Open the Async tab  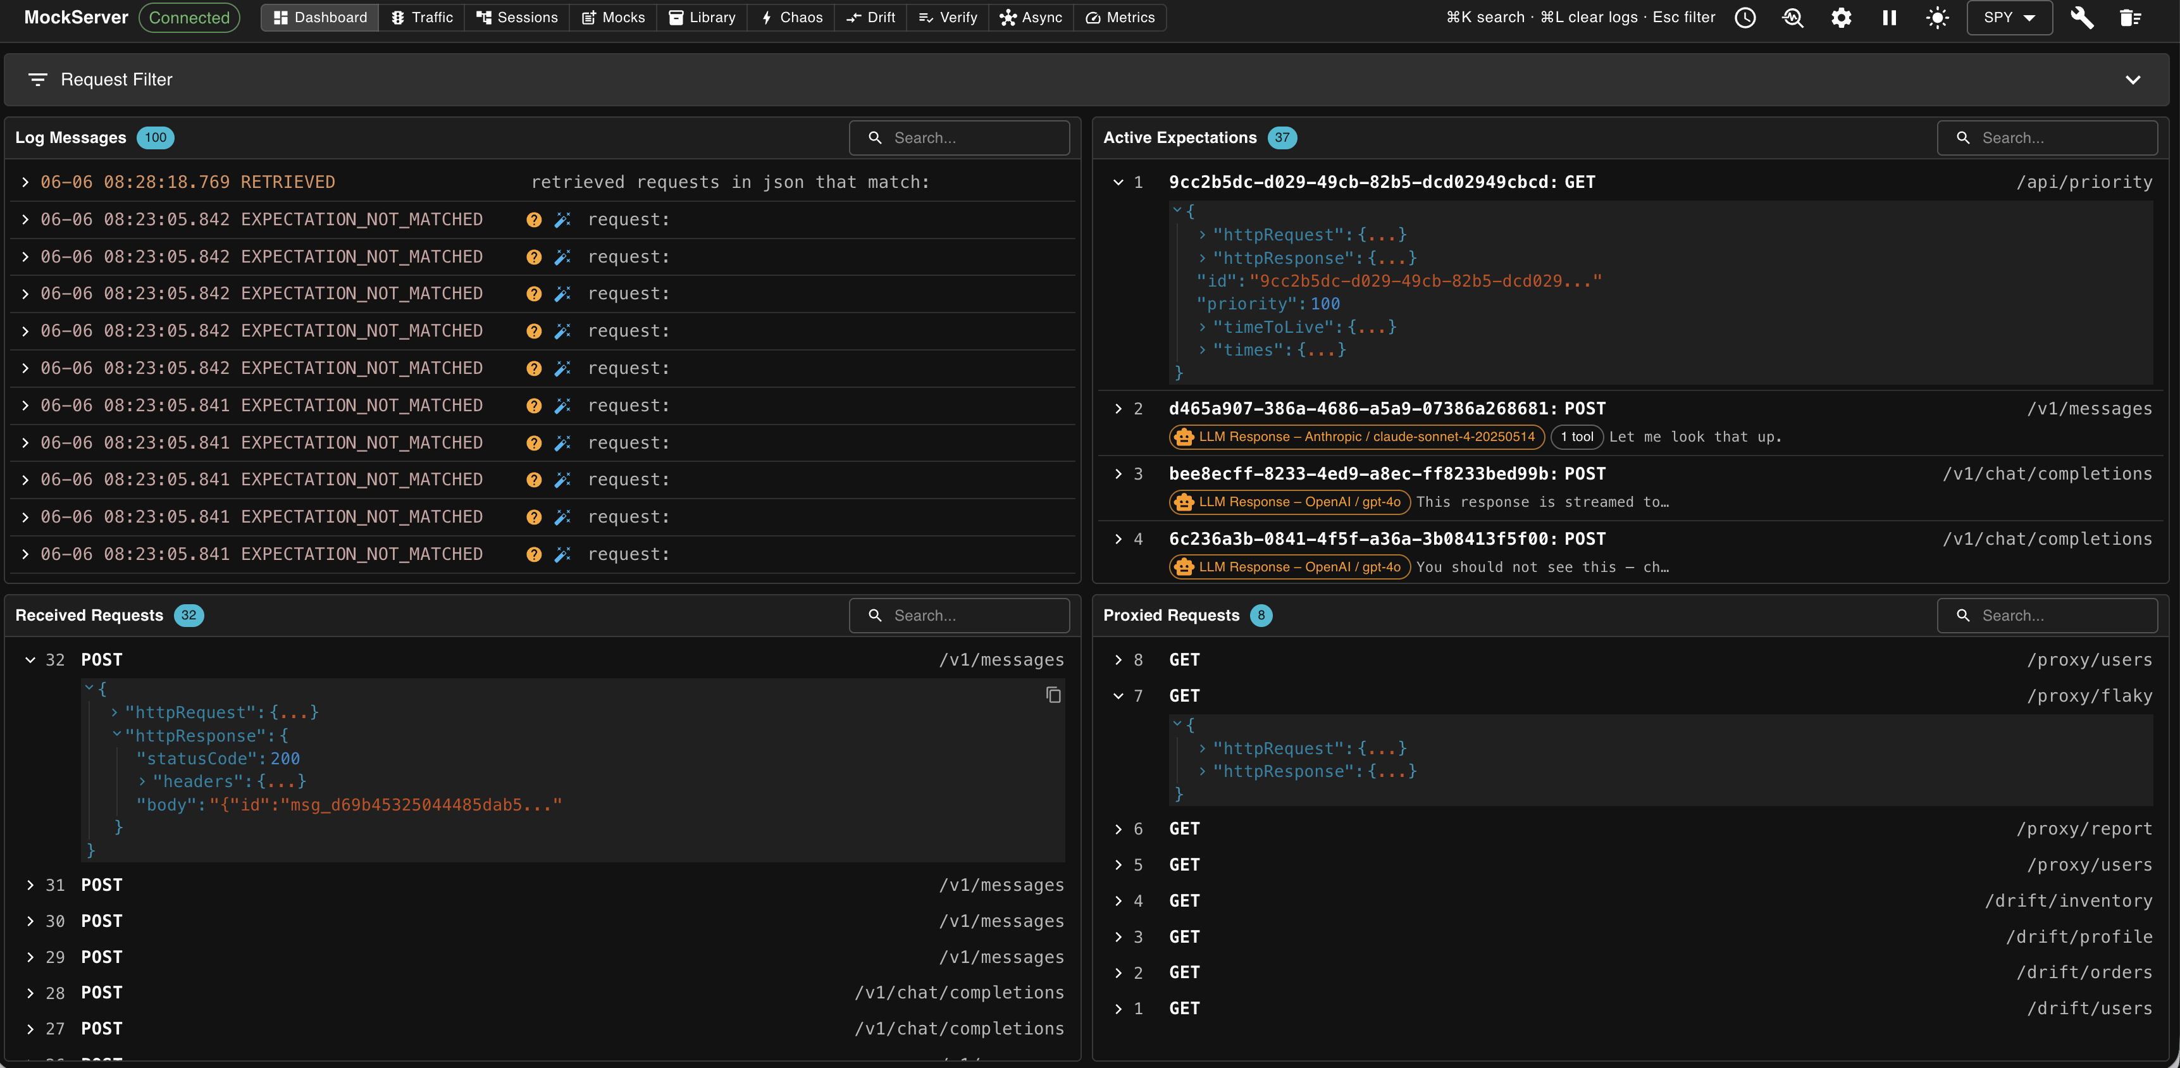[x=1031, y=18]
